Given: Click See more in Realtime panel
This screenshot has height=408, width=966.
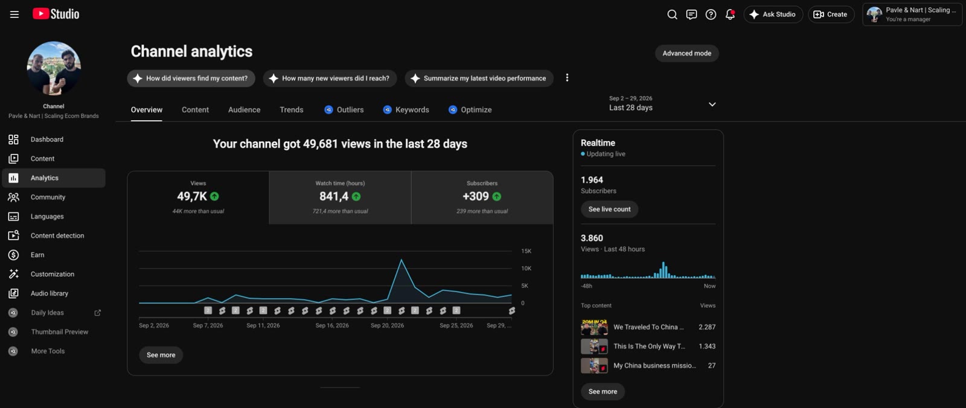Looking at the screenshot, I should [x=603, y=392].
